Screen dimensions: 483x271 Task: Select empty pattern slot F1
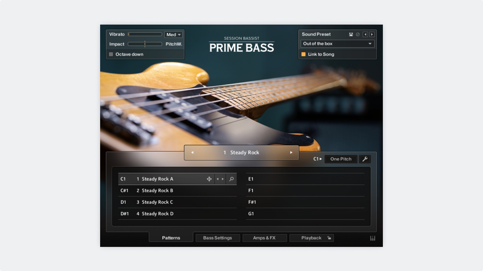(305, 190)
